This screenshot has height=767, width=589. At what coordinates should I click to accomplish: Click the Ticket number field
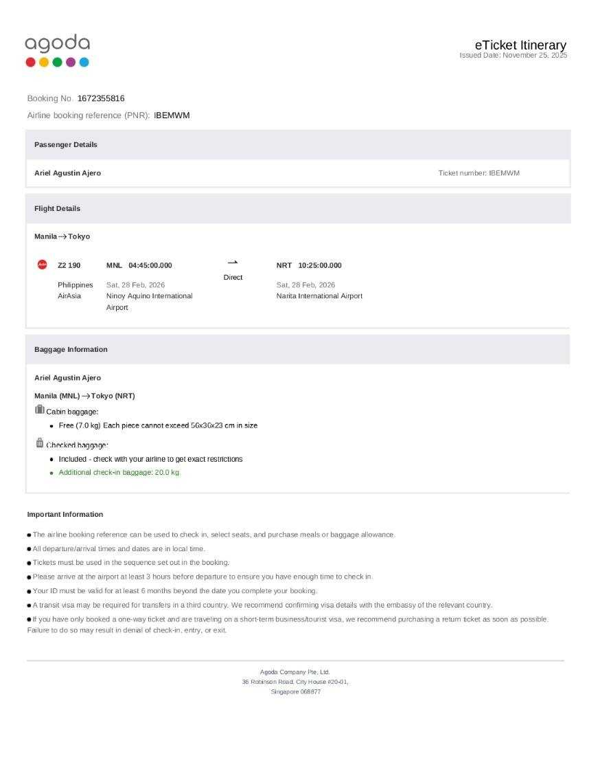tap(478, 173)
